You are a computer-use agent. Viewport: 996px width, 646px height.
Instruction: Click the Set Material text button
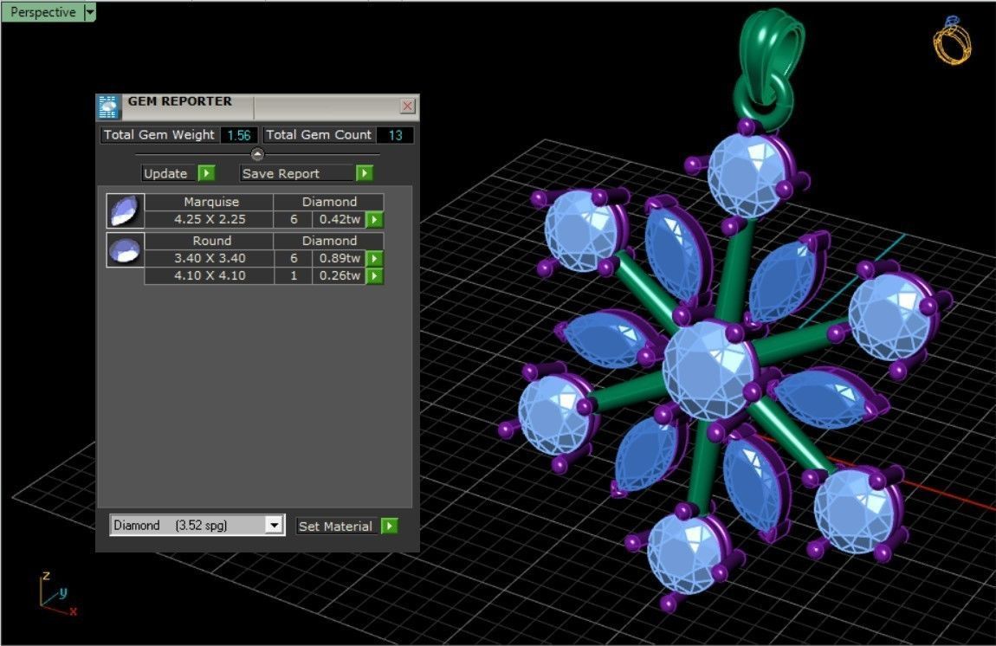point(335,526)
